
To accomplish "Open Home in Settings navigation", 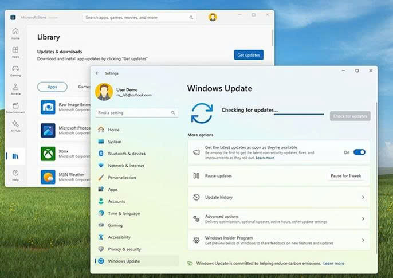I will (x=136, y=130).
